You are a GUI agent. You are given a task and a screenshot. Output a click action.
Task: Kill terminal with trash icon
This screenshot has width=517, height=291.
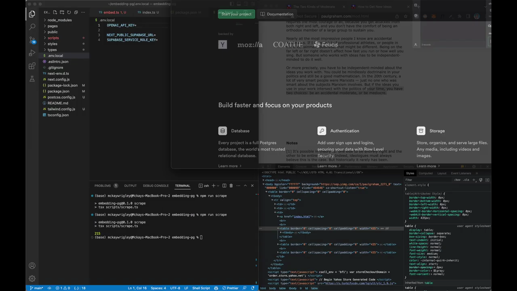(231, 186)
